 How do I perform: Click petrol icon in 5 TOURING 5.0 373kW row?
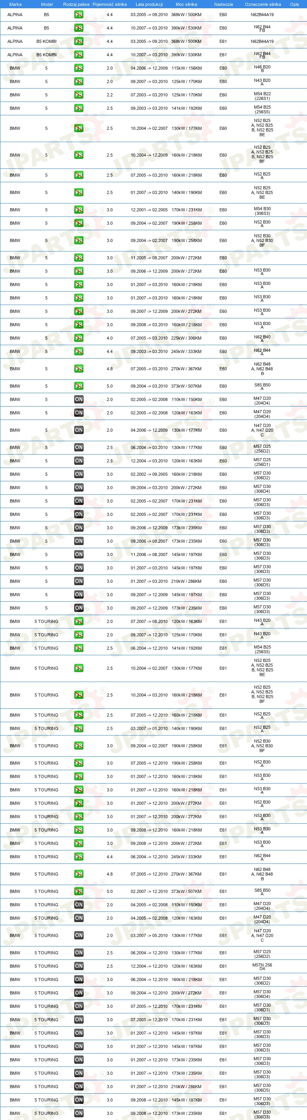pyautogui.click(x=79, y=891)
